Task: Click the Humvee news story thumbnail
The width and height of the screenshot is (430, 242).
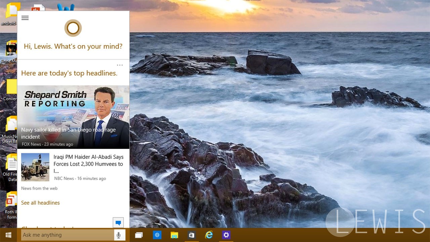Action: click(x=35, y=167)
